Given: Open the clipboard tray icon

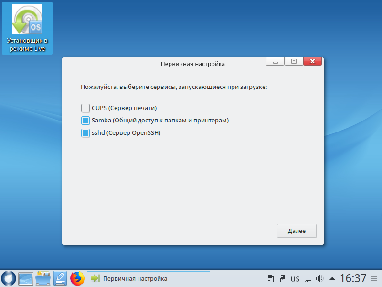Looking at the screenshot, I should [270, 278].
